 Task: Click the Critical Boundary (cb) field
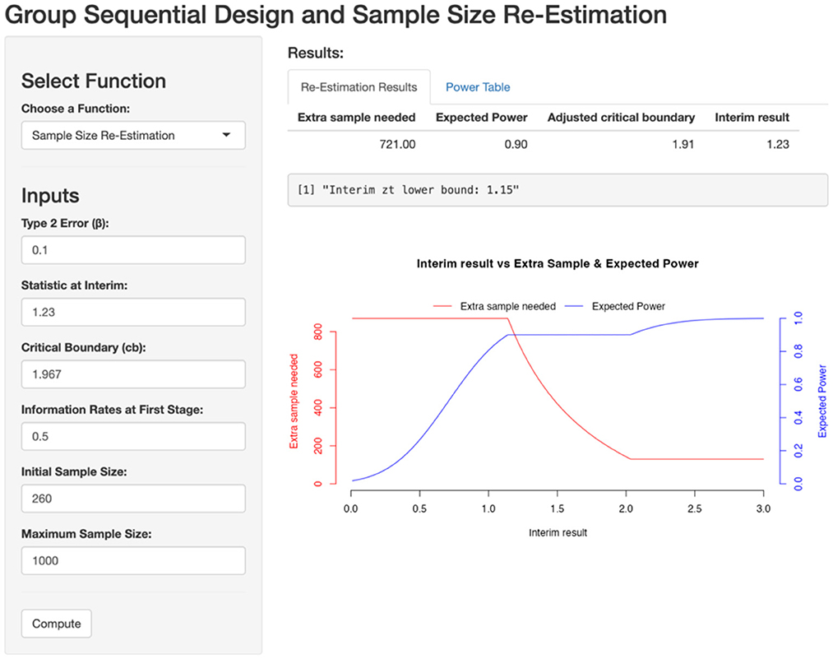tap(133, 374)
